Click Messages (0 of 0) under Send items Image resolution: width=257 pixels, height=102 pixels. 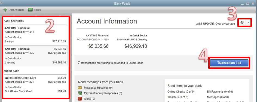(218, 97)
